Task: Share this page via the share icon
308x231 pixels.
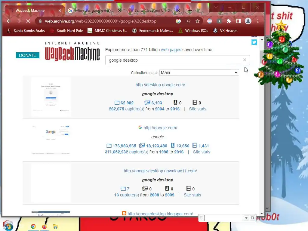Action: point(188,21)
